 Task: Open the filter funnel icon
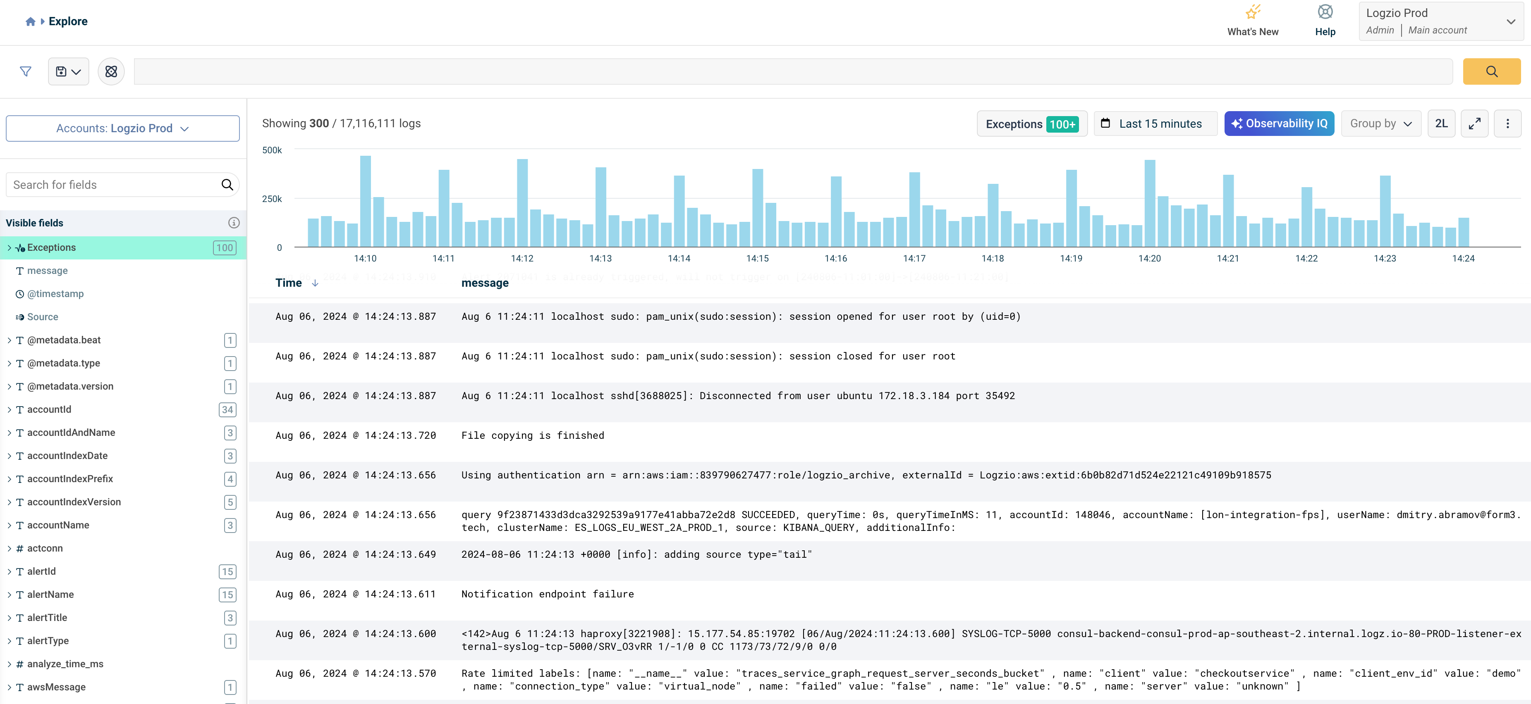[26, 71]
